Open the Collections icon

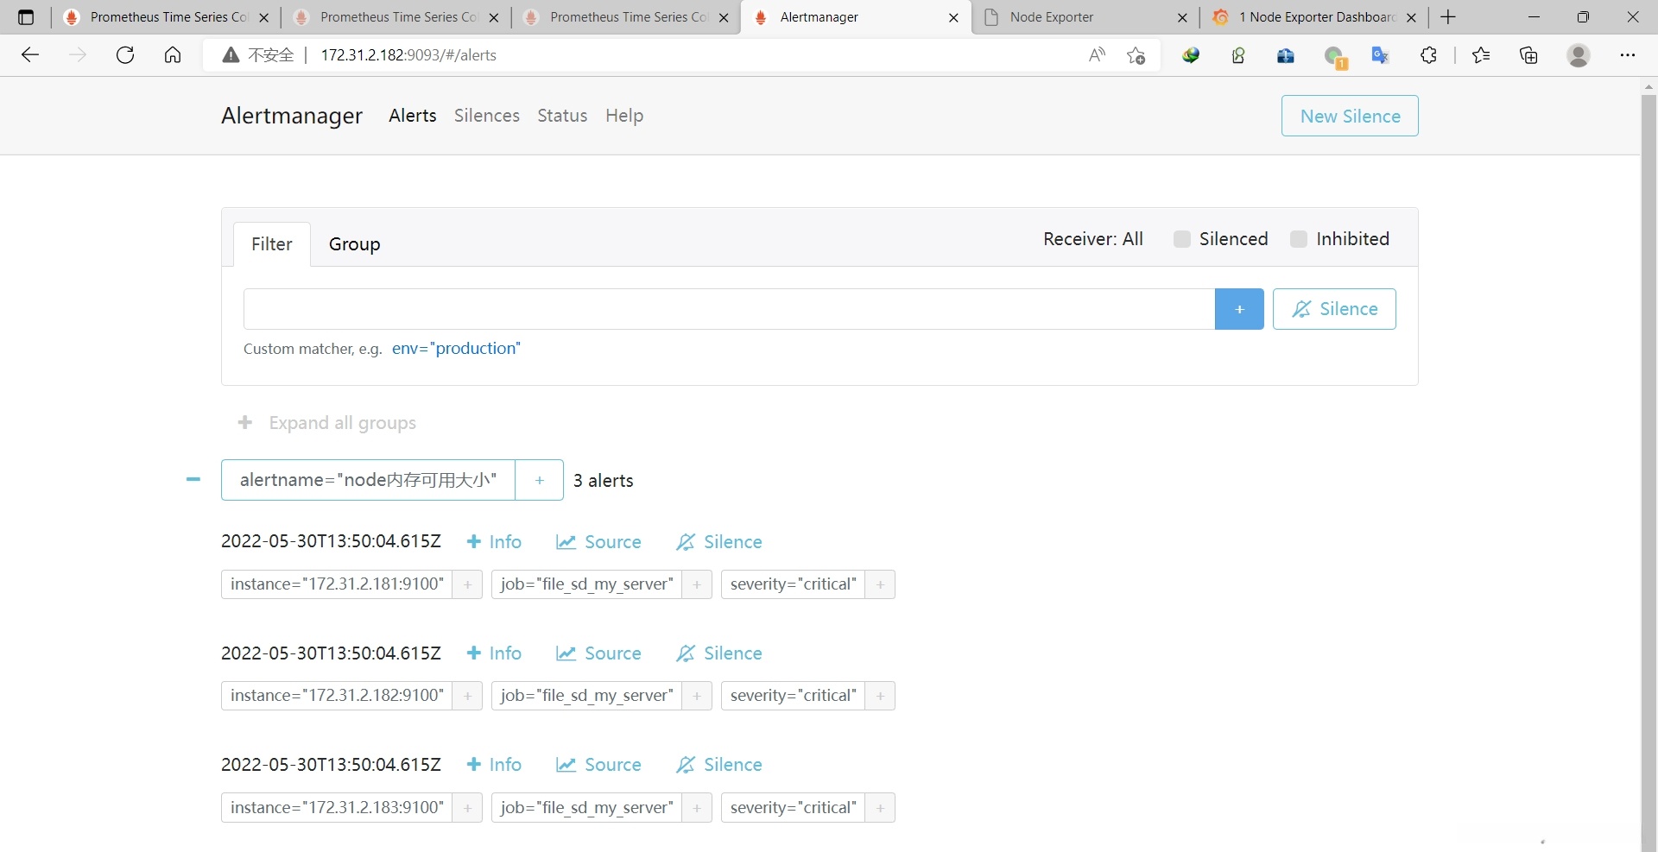tap(1529, 55)
